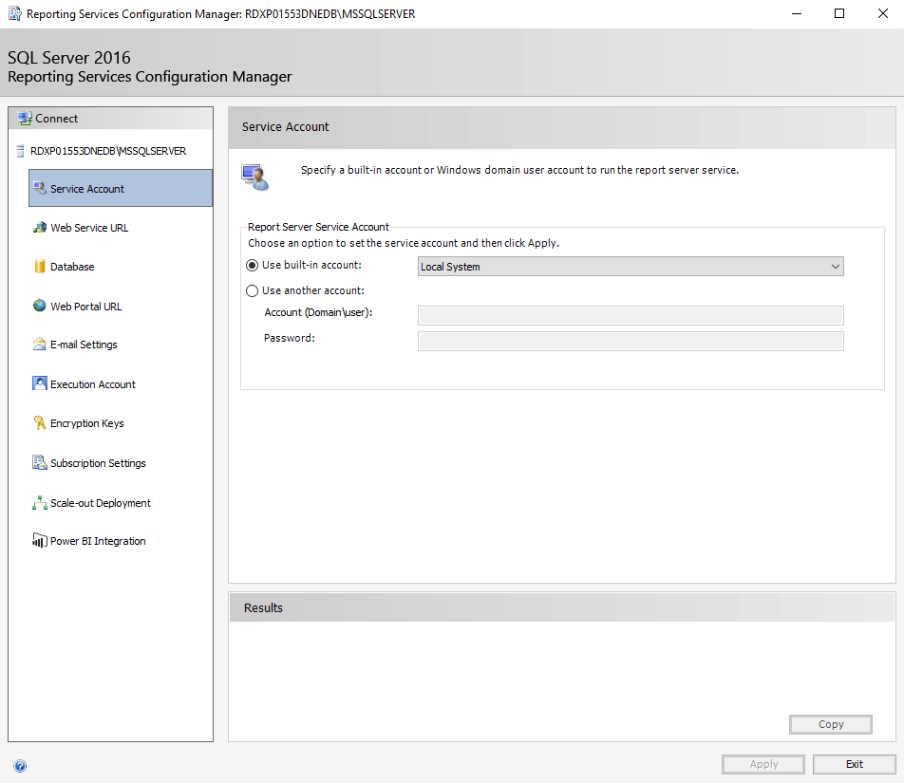Click the Connect icon in the sidebar

coord(25,118)
